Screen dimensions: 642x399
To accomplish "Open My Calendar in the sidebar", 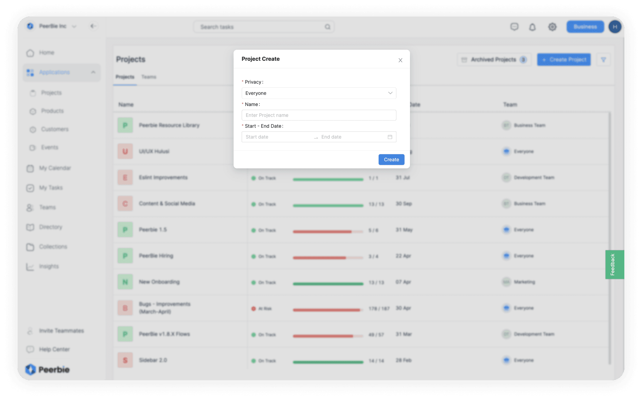I will pos(55,168).
